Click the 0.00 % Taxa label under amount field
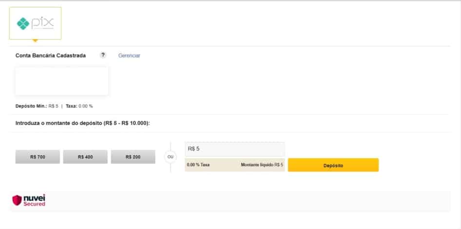 (x=198, y=165)
